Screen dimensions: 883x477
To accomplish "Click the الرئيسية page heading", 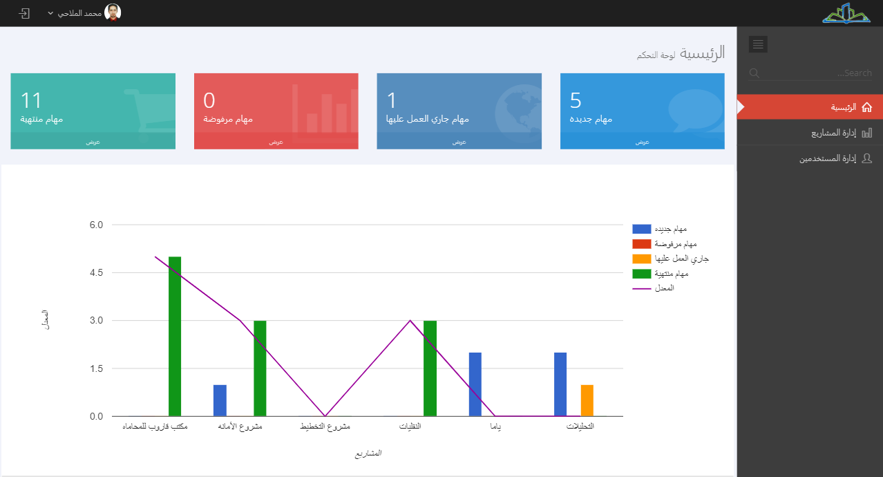I will (703, 53).
